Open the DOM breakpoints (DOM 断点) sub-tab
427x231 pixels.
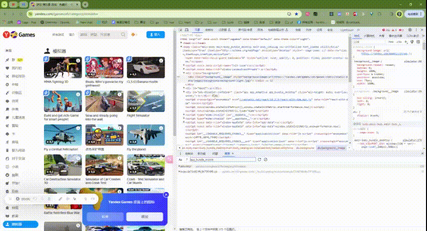412,36
